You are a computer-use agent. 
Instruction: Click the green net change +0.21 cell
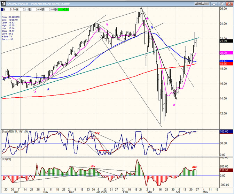pyautogui.click(x=63, y=9)
